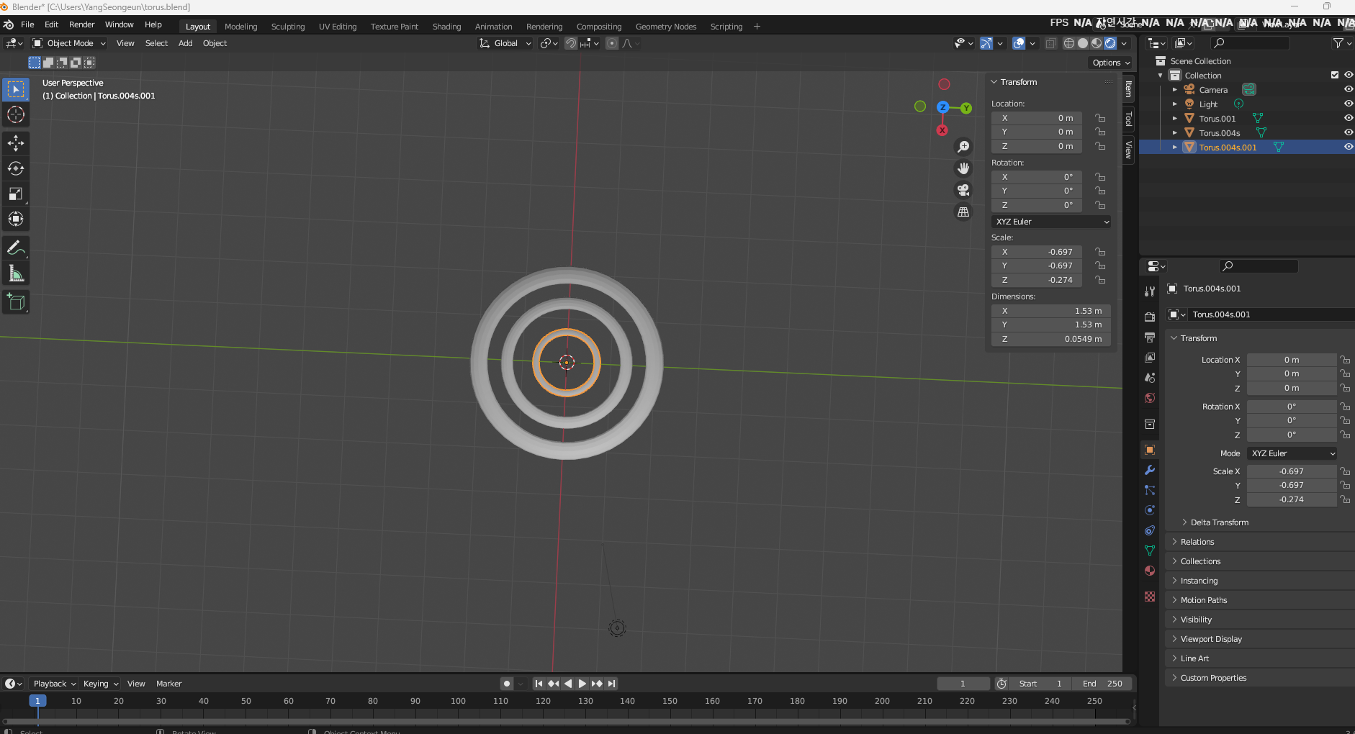Click the timeline Marker menu
Viewport: 1355px width, 734px height.
(x=168, y=684)
